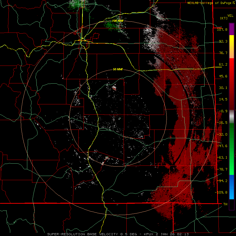Click the green segment of velocity color bar
Image resolution: width=236 pixels, height=236 pixels.
[x=232, y=149]
